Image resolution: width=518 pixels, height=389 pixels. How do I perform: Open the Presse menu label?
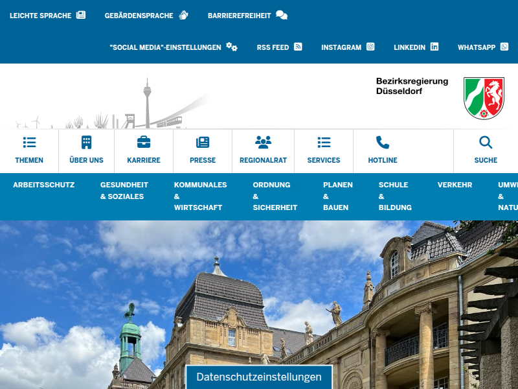coord(203,160)
